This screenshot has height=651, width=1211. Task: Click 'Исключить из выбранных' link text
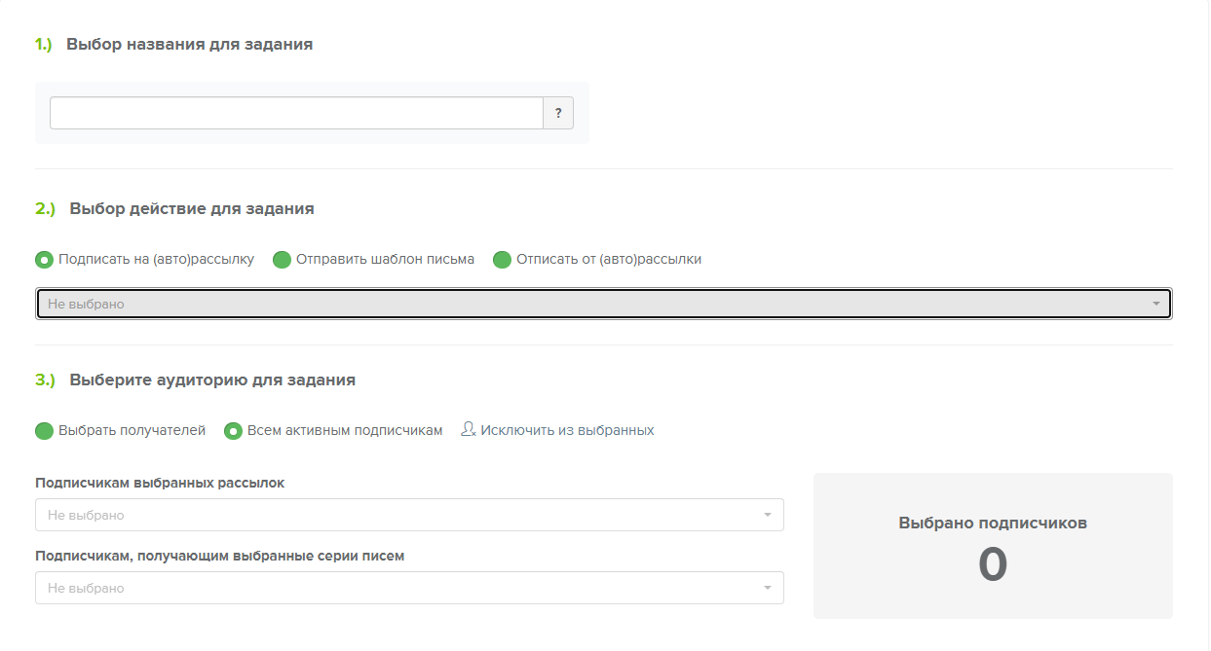coord(567,430)
